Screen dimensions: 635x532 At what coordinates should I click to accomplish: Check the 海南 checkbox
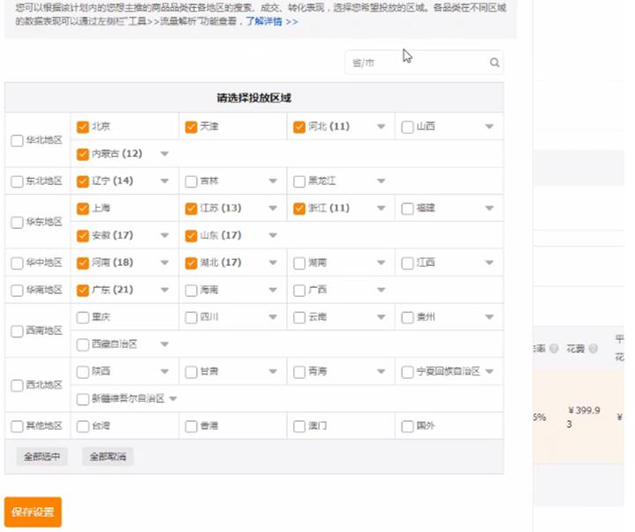[x=191, y=291]
